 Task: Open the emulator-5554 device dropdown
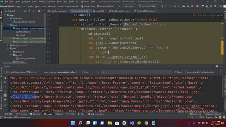pyautogui.click(x=148, y=6)
